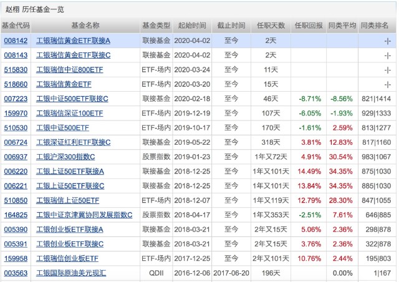The width and height of the screenshot is (399, 282).
Task: Open fund 工银沪深300指数C
Action: pos(65,157)
